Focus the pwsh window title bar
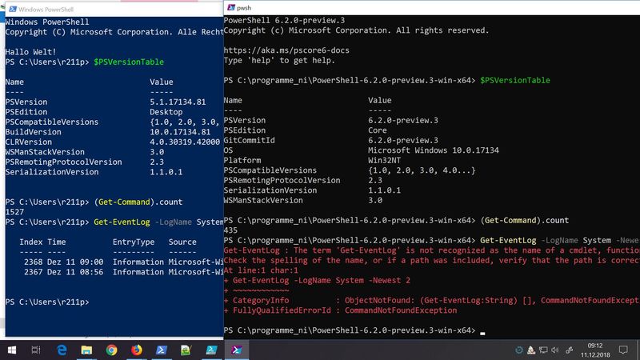Image resolution: width=640 pixels, height=360 pixels. point(432,7)
